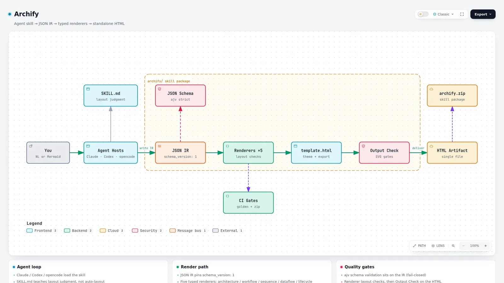504x283 pixels.
Task: Select the JSON Schema node title
Action: [x=180, y=93]
